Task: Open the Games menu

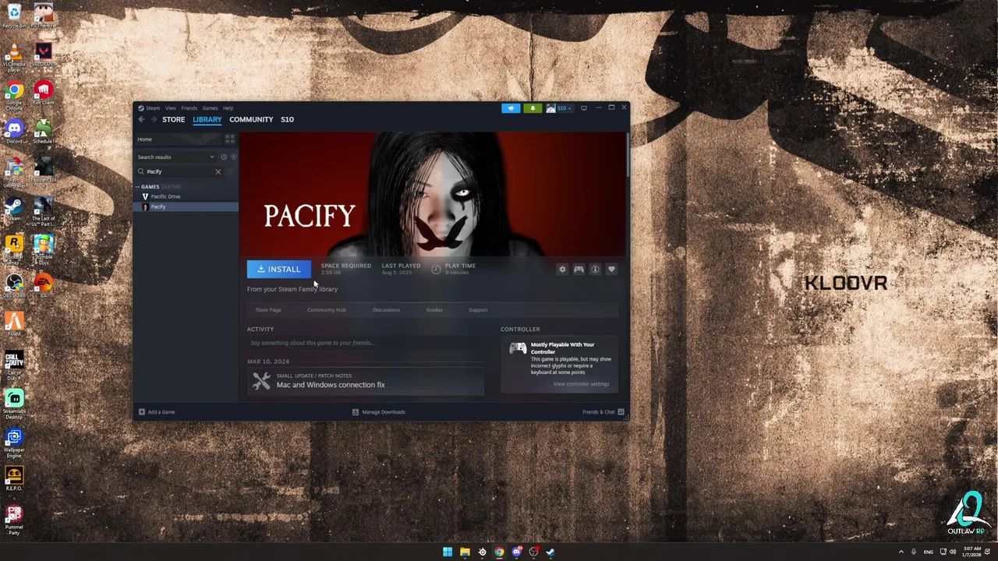Action: [210, 108]
